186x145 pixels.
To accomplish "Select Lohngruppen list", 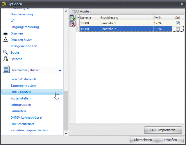I will coord(21,105).
